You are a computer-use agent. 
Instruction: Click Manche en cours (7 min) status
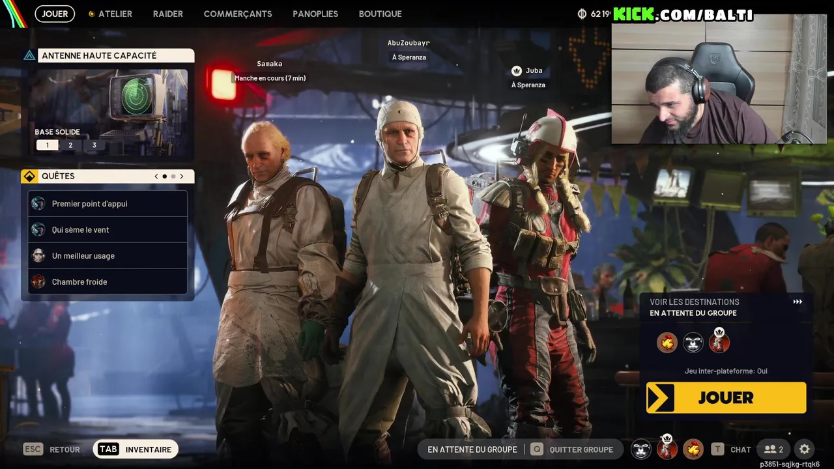(x=270, y=78)
